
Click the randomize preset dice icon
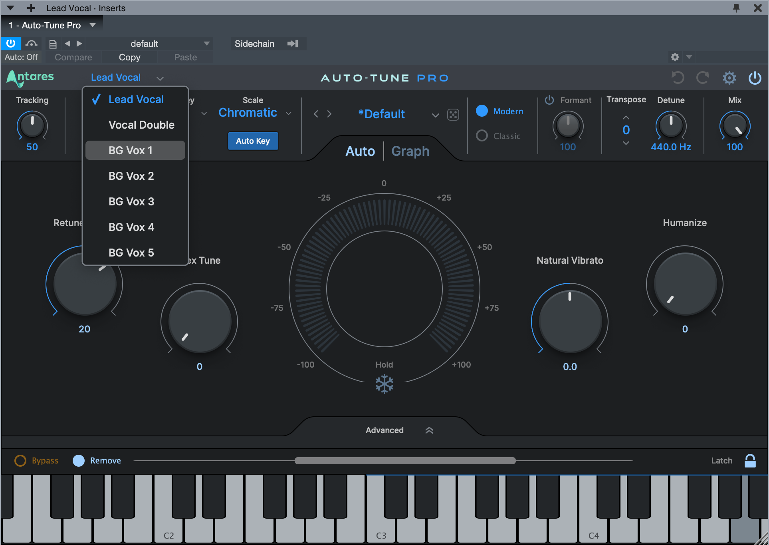(x=453, y=115)
